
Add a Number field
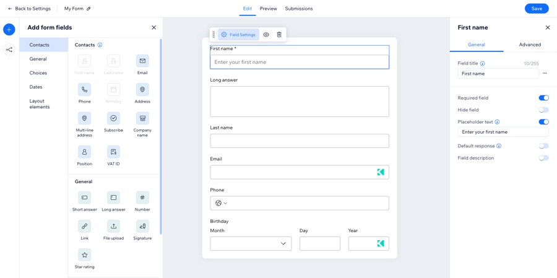coord(142,198)
